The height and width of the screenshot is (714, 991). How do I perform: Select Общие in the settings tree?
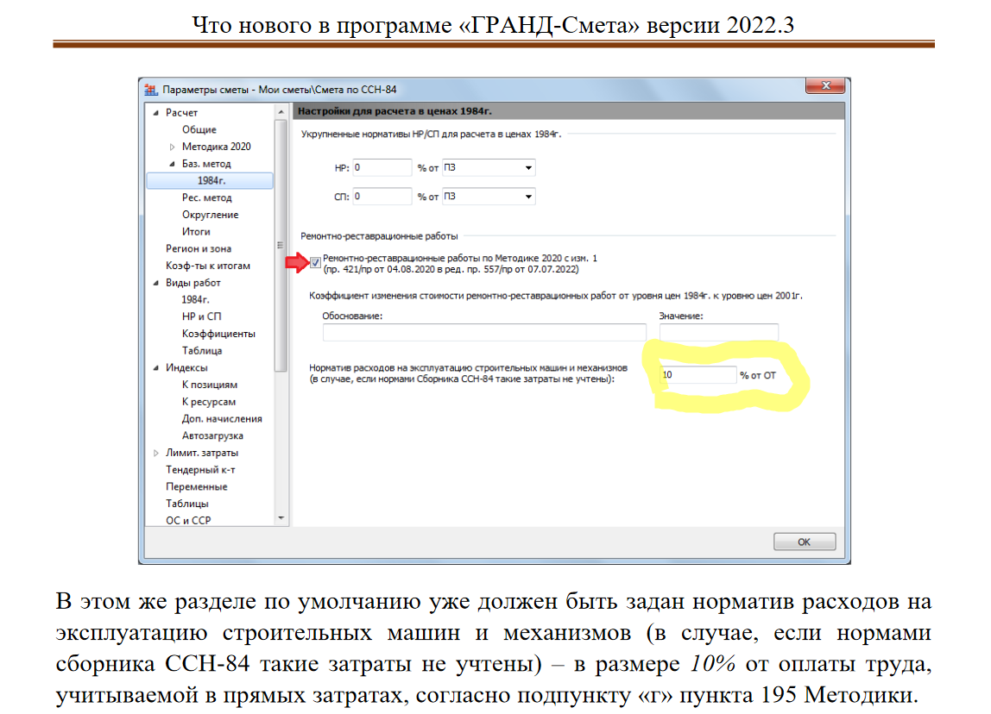click(x=199, y=129)
